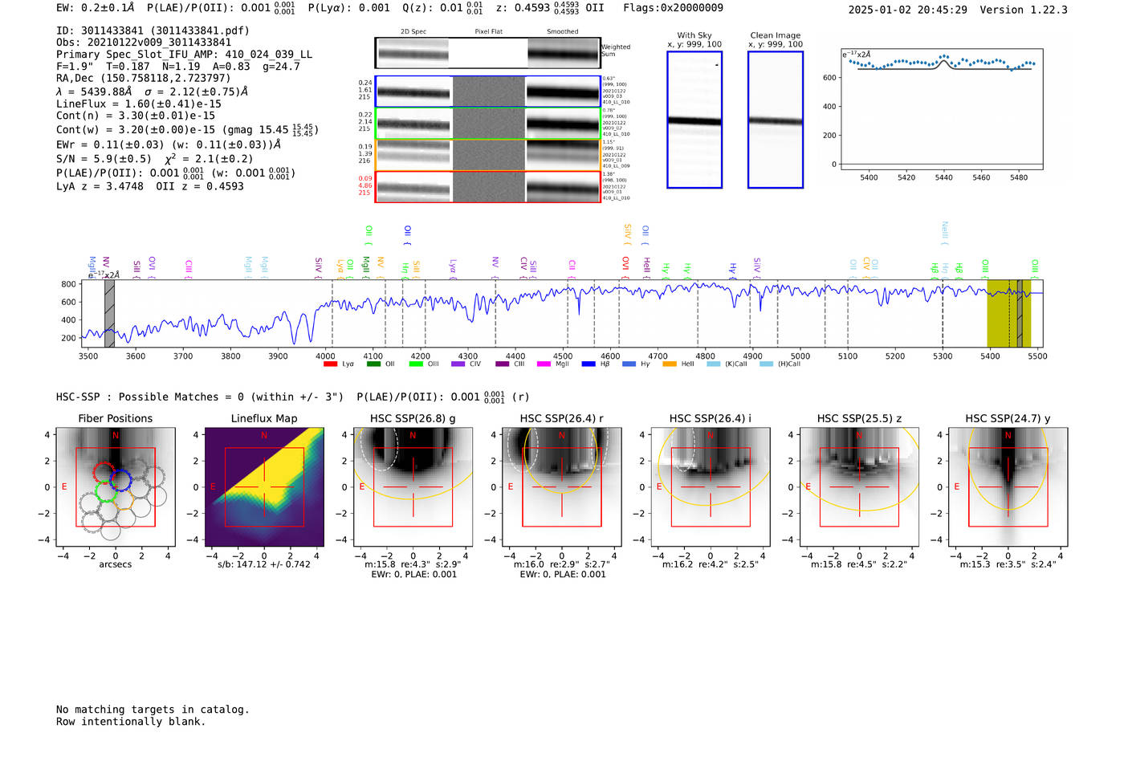Select the blue-bordered fiber spectrum row
This screenshot has width=1124, height=765.
(x=488, y=92)
